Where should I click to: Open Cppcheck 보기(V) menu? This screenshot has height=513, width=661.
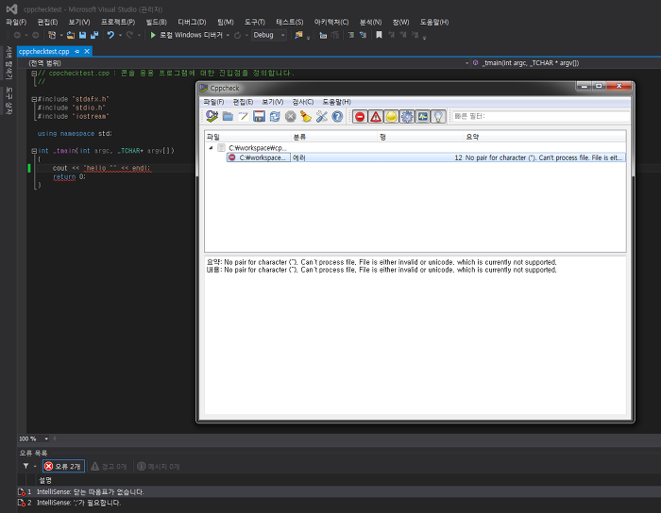273,102
